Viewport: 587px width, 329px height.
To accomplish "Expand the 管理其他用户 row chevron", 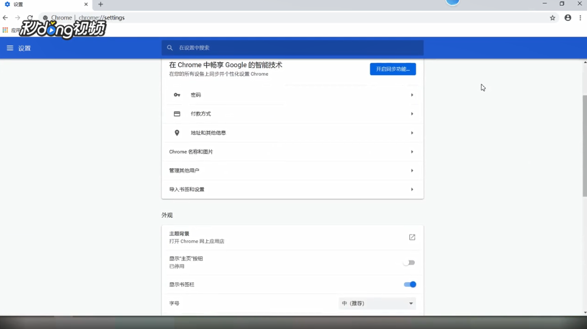I will [412, 170].
